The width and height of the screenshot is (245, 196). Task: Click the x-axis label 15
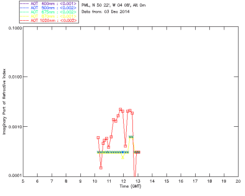click(167, 181)
